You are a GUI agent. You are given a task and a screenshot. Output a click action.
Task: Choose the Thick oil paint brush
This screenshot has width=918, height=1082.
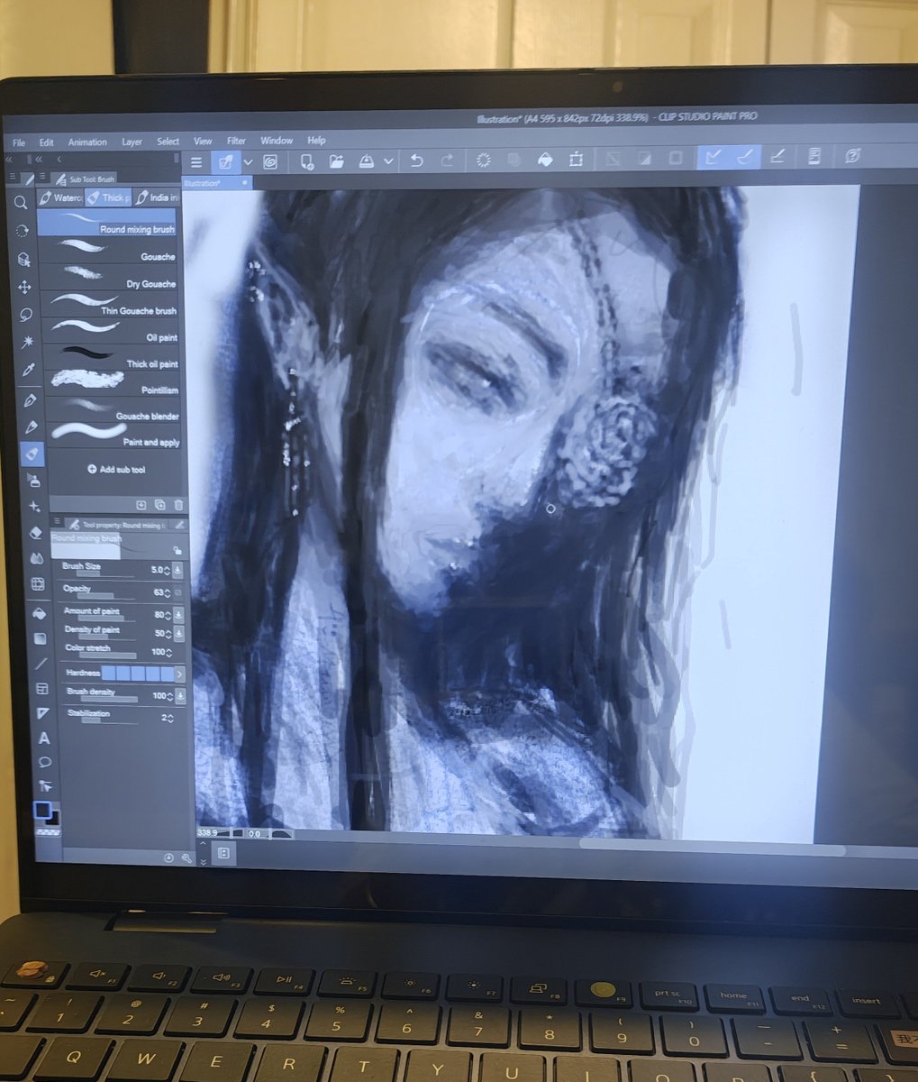[x=113, y=355]
